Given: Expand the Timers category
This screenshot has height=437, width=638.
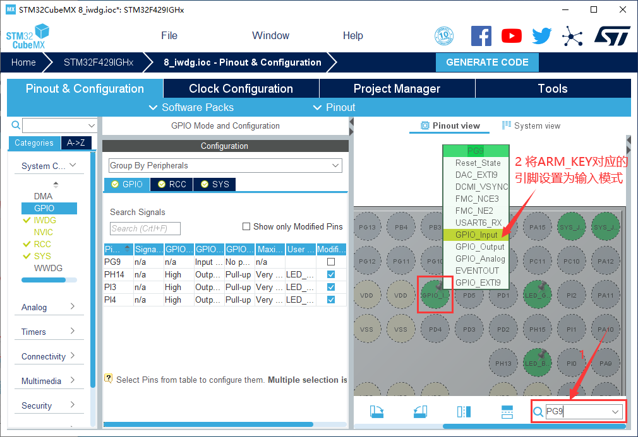Looking at the screenshot, I should point(48,332).
